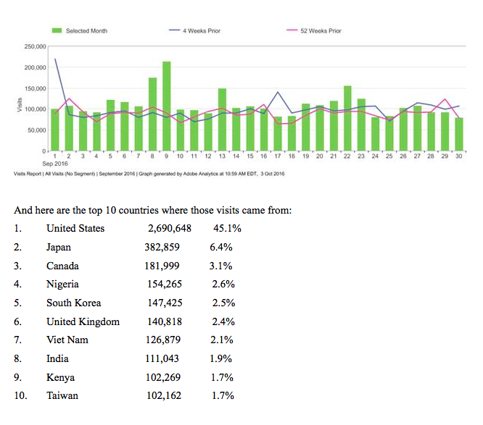
Task: Click the 'Visits' y-axis title
Action: tap(20, 104)
